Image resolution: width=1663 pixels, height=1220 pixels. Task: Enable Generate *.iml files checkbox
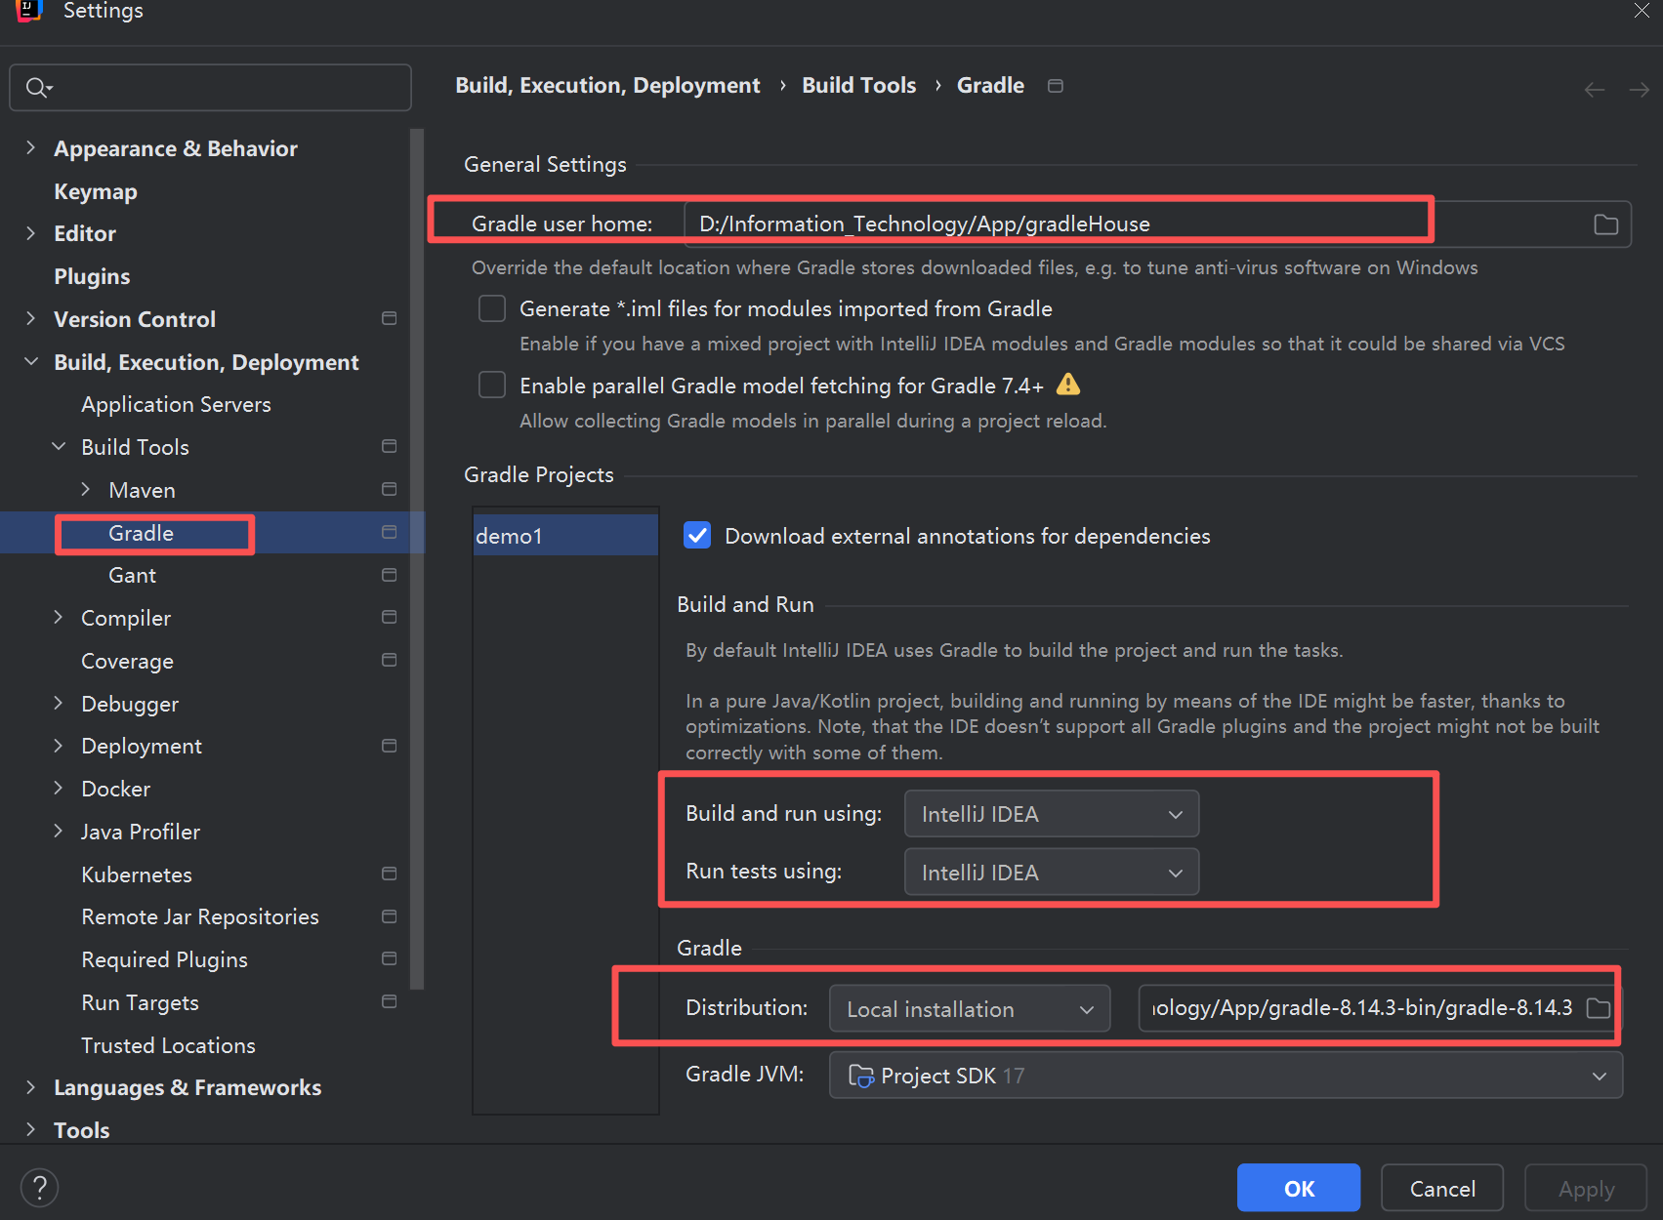[x=492, y=308]
